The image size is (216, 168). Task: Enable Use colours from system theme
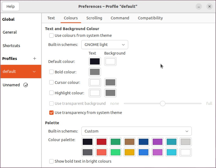[x=52, y=35]
